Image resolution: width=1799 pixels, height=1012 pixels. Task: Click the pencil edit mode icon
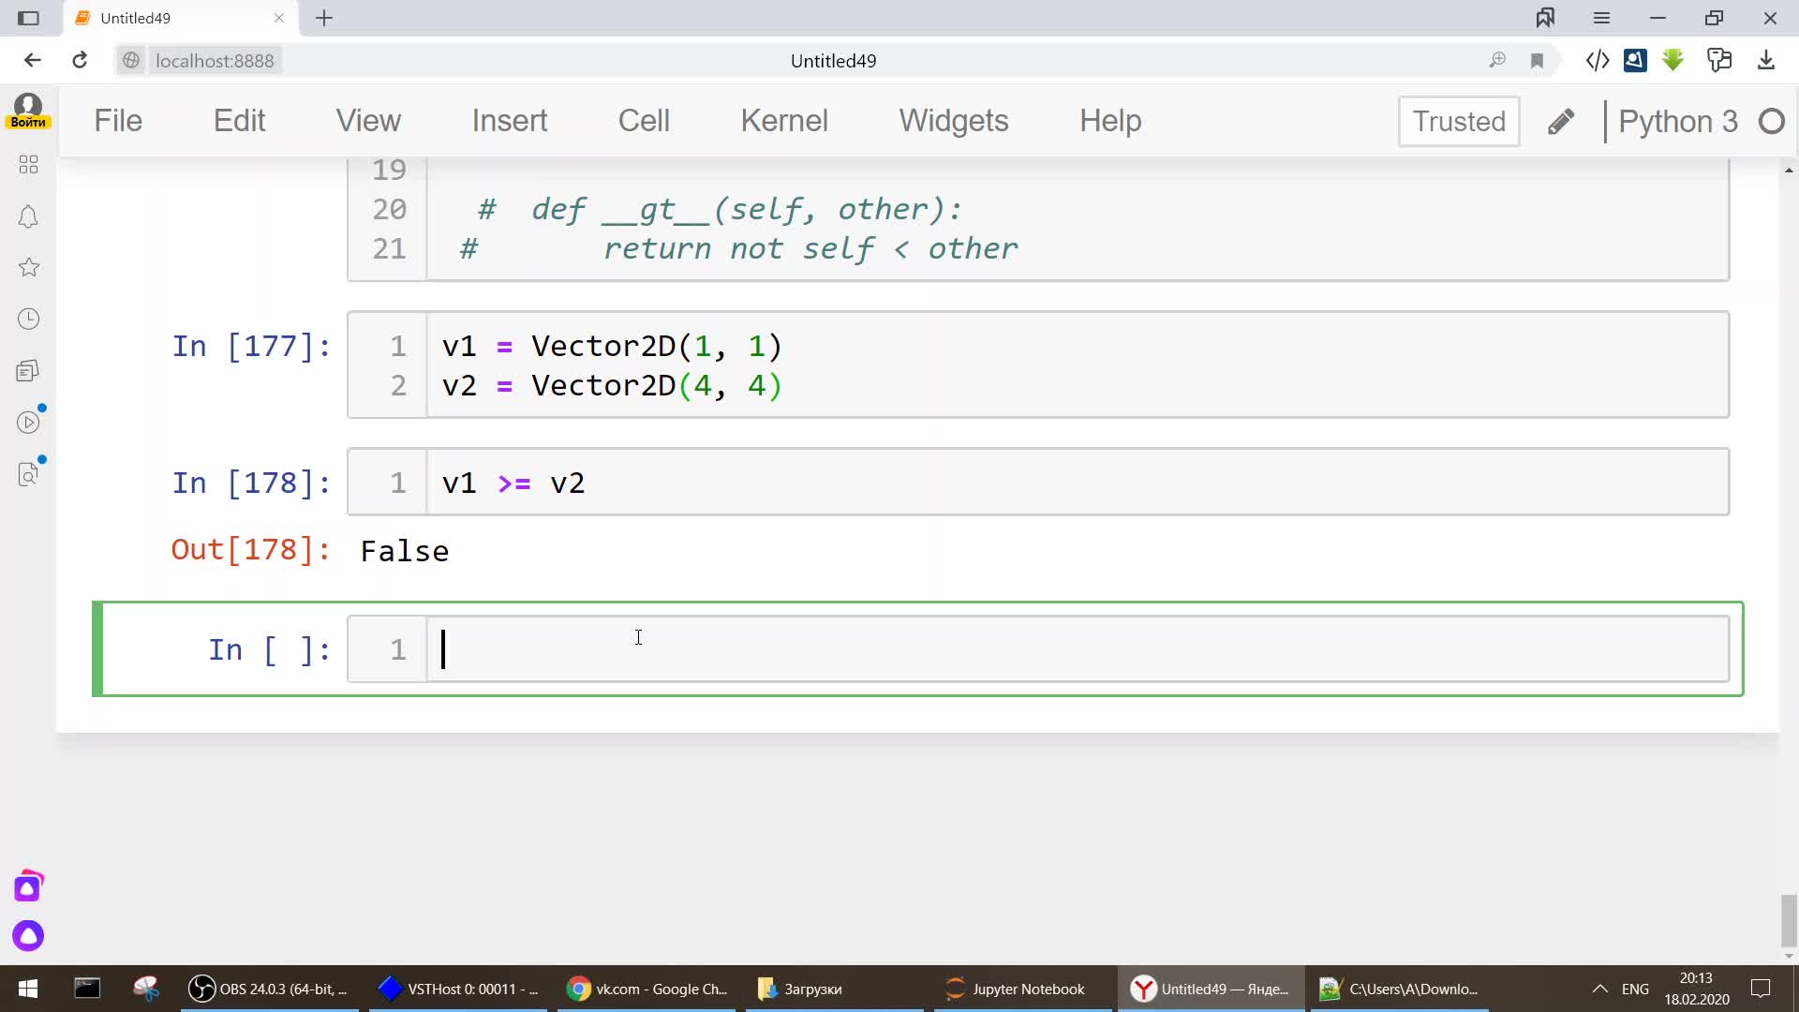1561,122
